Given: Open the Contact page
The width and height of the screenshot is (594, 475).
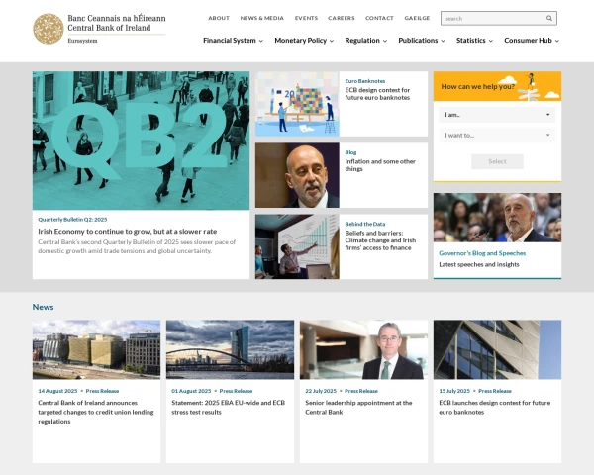Looking at the screenshot, I should 379,18.
